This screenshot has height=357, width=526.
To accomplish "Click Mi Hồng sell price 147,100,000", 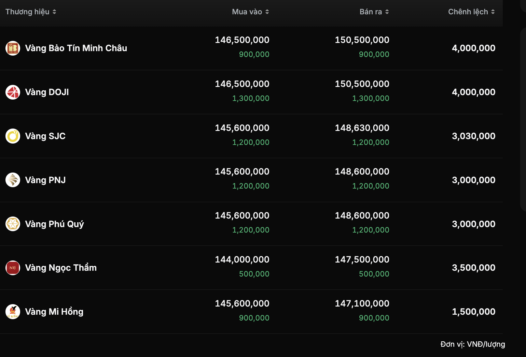I will click(x=362, y=303).
